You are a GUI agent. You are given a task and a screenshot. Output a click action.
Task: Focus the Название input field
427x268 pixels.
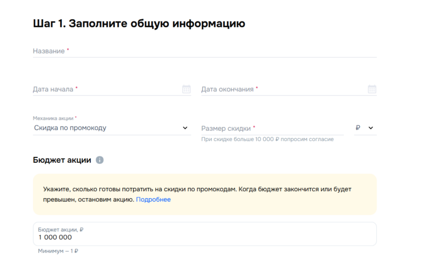coord(205,51)
